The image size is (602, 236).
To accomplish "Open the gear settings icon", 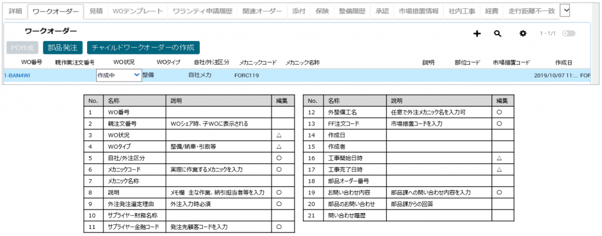I will click(x=523, y=34).
